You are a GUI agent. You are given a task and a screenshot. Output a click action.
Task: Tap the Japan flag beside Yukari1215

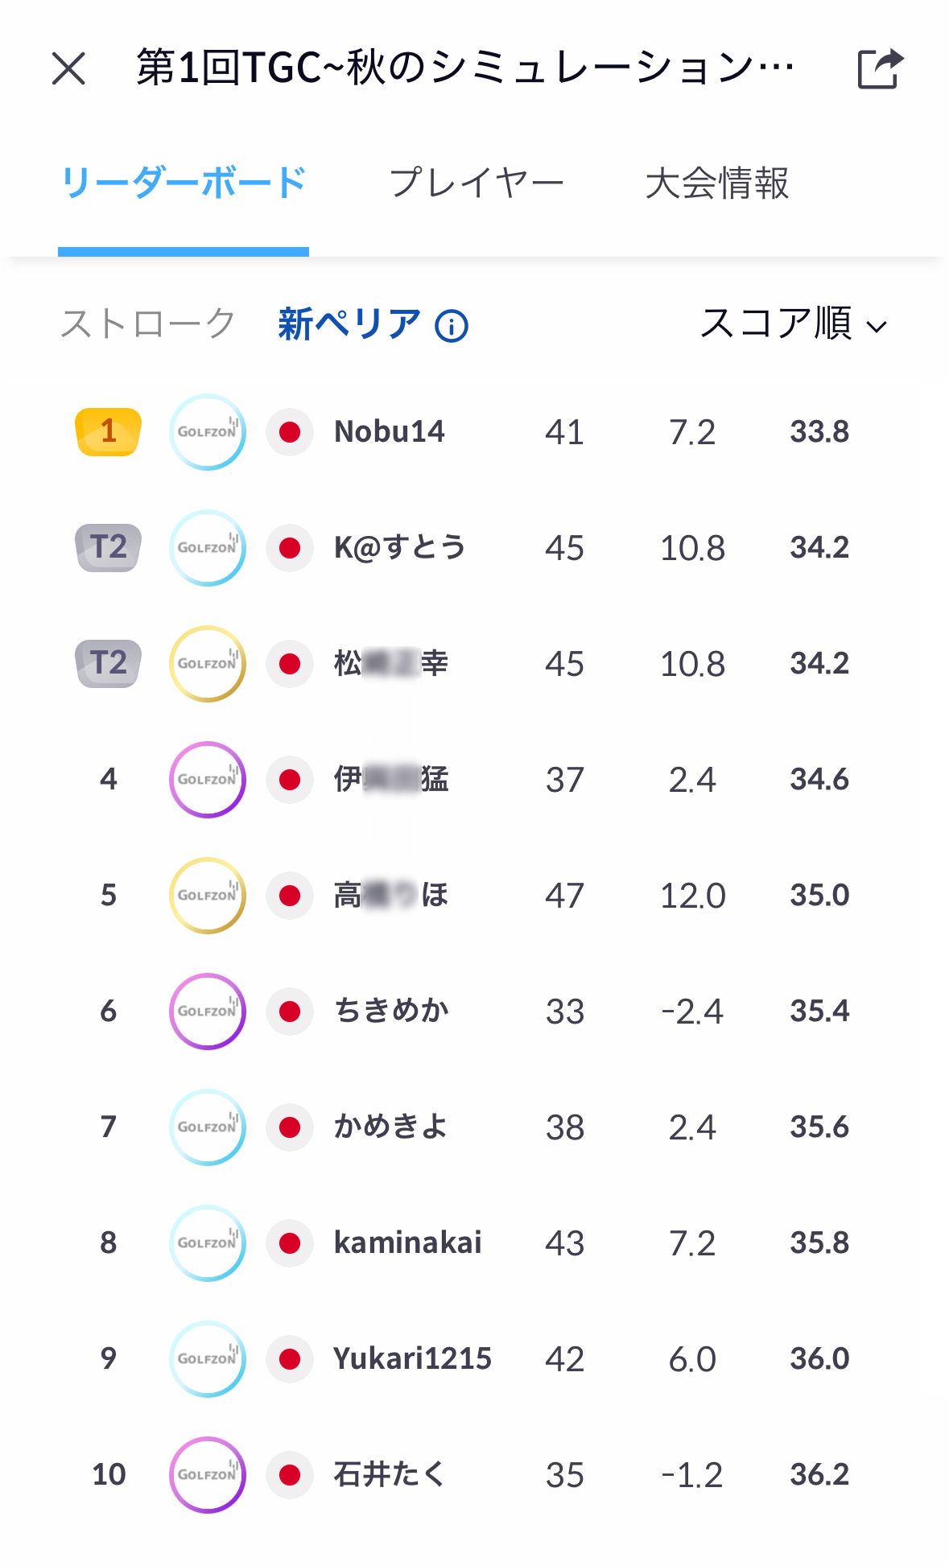[x=290, y=1359]
